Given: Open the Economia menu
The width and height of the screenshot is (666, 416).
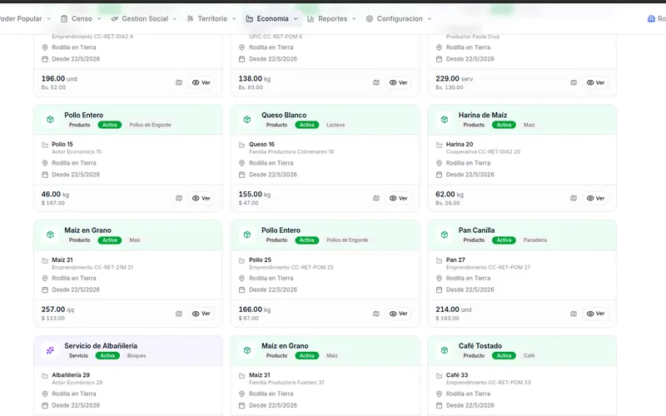Looking at the screenshot, I should [272, 18].
